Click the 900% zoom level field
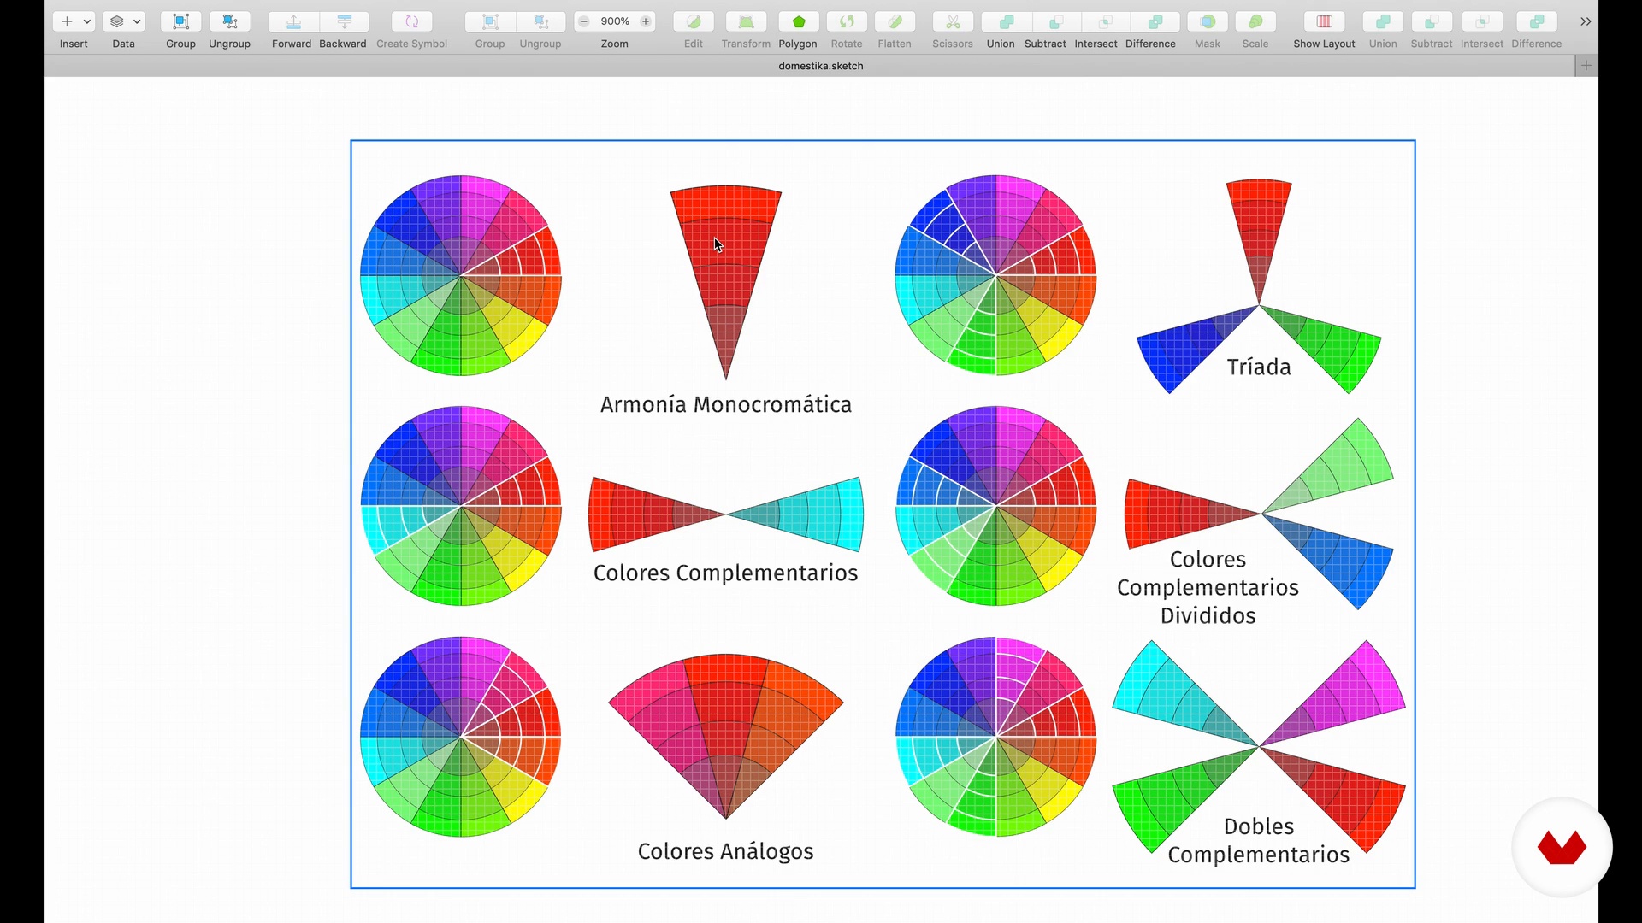 [x=615, y=21]
